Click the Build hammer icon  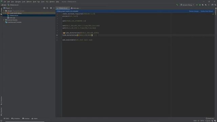click(x=177, y=5)
